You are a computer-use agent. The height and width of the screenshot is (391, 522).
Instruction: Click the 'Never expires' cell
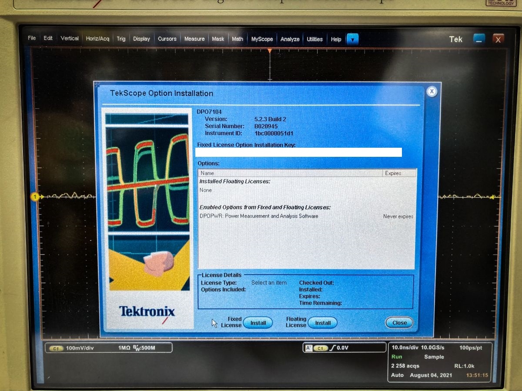pyautogui.click(x=398, y=216)
